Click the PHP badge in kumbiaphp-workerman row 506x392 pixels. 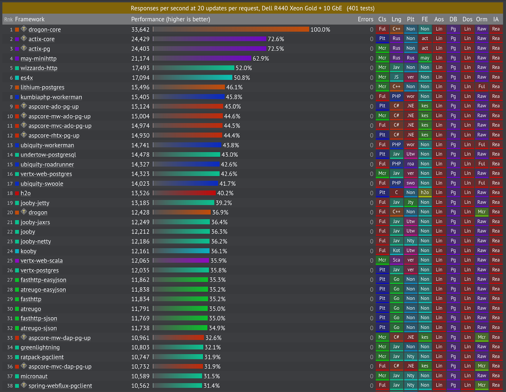tap(396, 97)
